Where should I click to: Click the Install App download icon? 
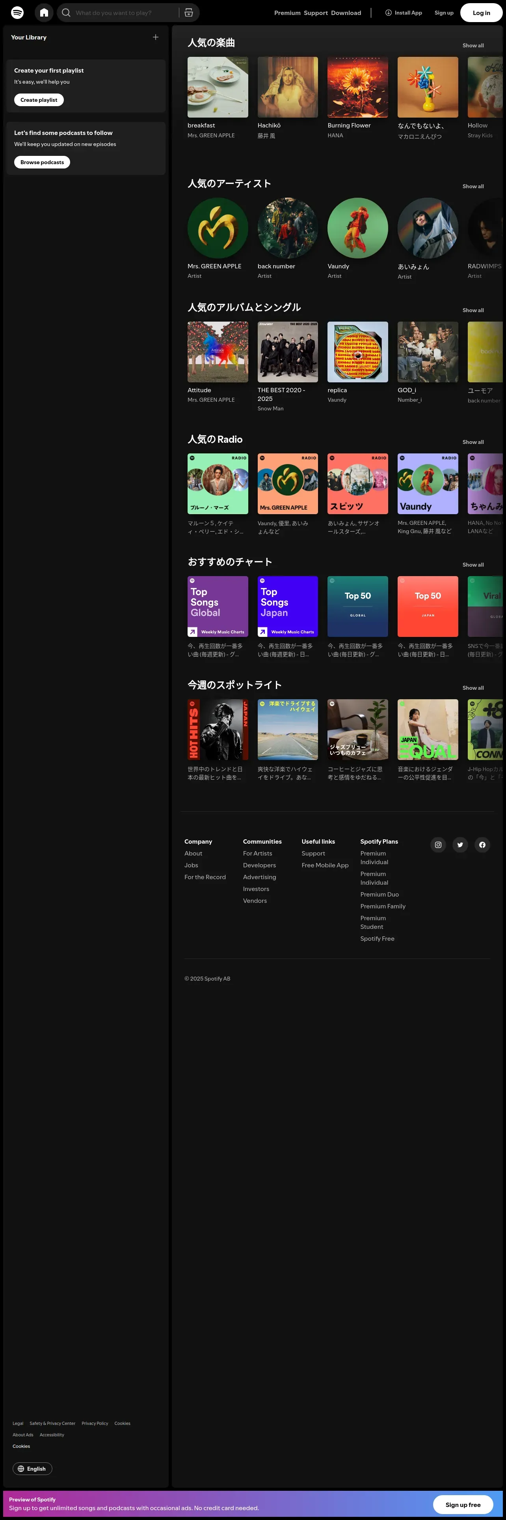pyautogui.click(x=388, y=12)
